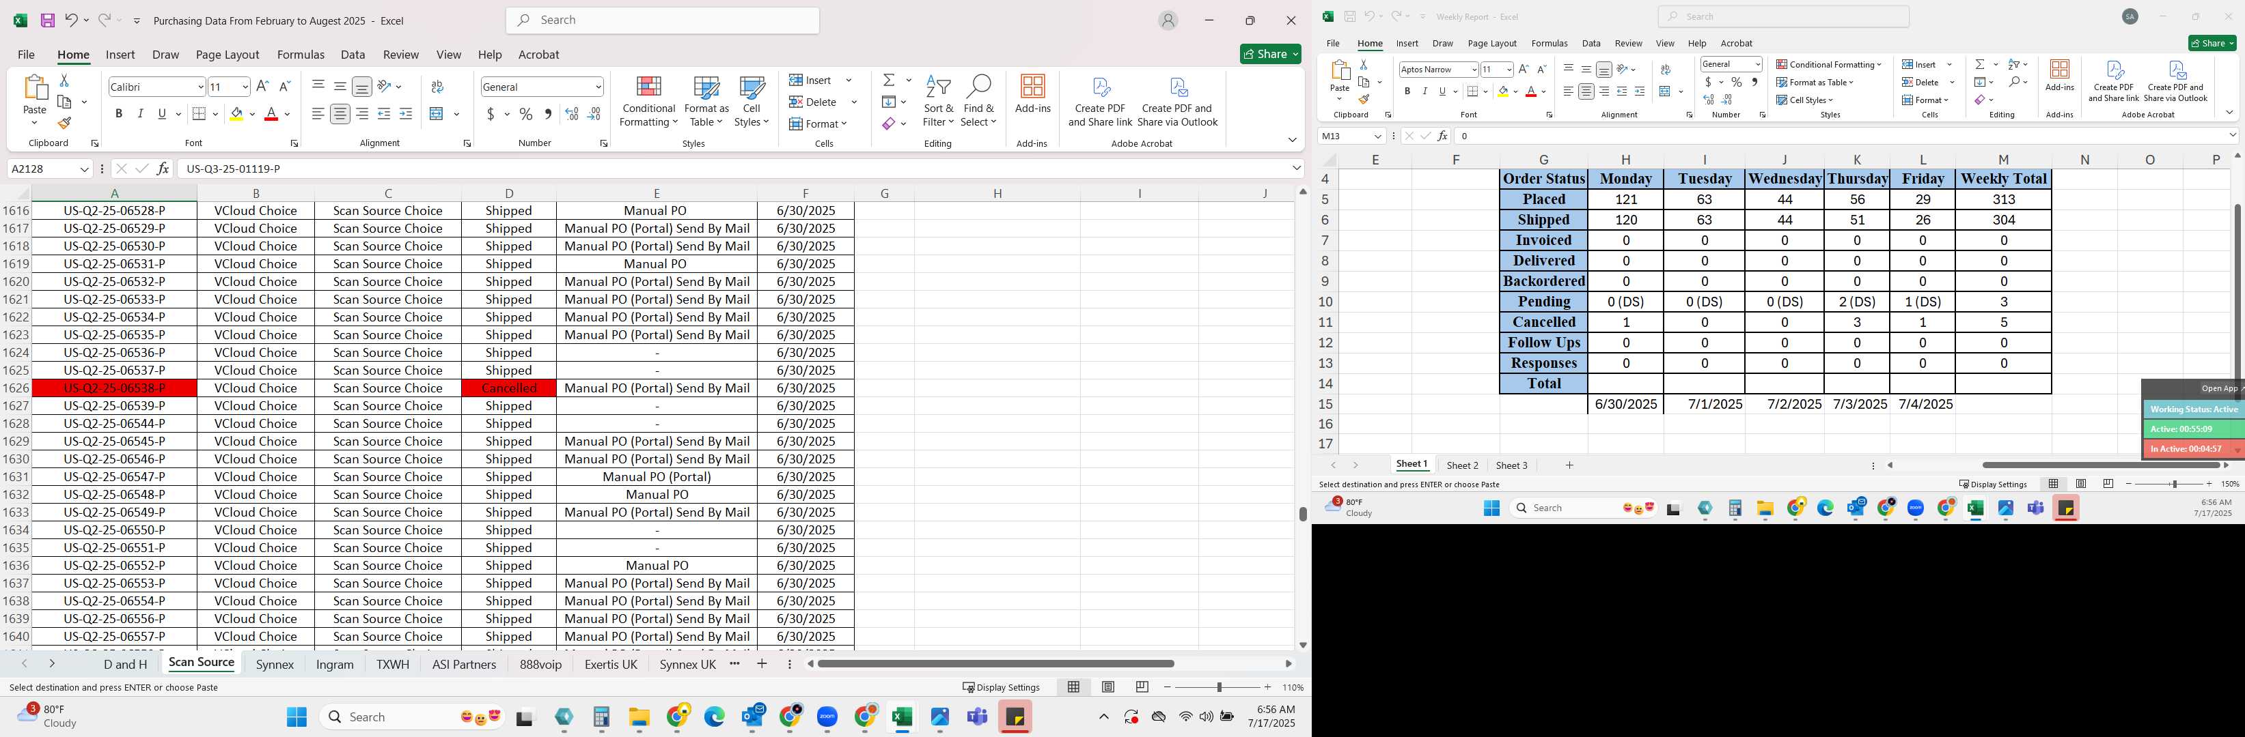Toggle Center alignment in Weekly Report ribbon
The width and height of the screenshot is (2245, 737).
click(1586, 91)
